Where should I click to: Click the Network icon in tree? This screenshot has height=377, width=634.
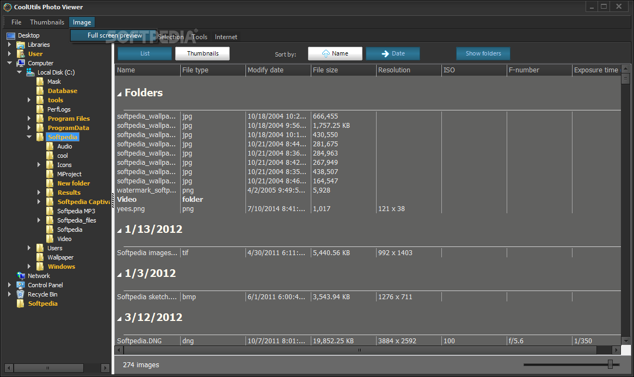pyautogui.click(x=21, y=276)
